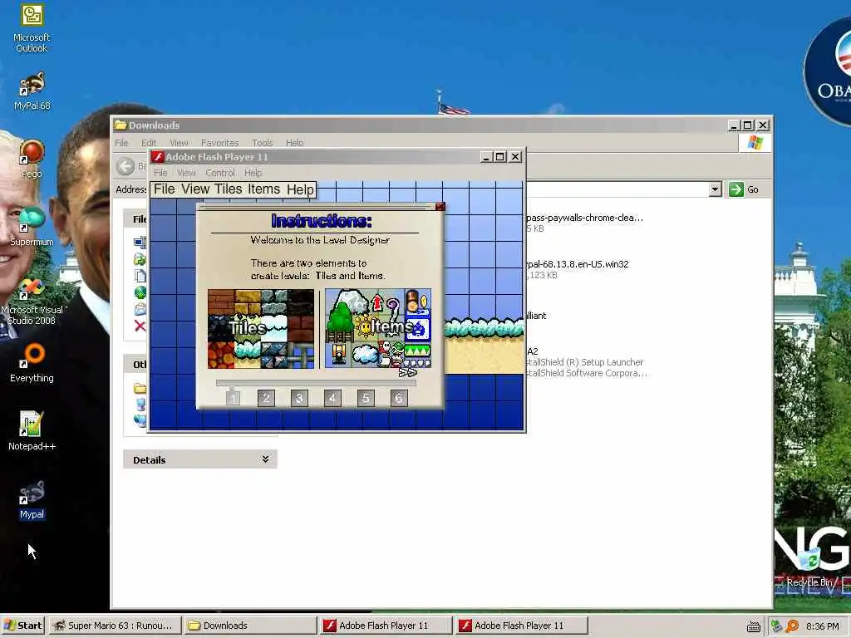Click the orange search icon in system tray
Screen dimensions: 851x638
coord(792,626)
